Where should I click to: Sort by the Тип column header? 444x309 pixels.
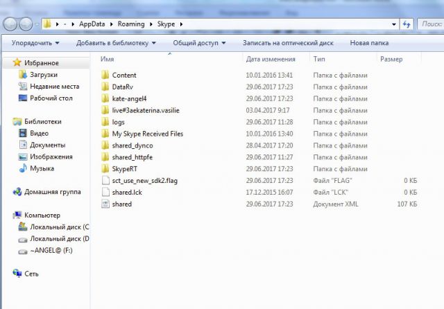point(319,59)
